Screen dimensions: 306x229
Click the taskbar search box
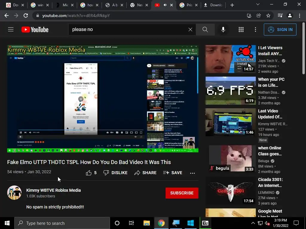pyautogui.click(x=62, y=223)
